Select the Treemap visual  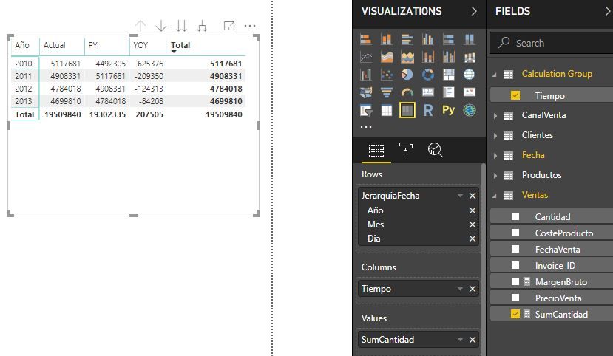point(448,74)
